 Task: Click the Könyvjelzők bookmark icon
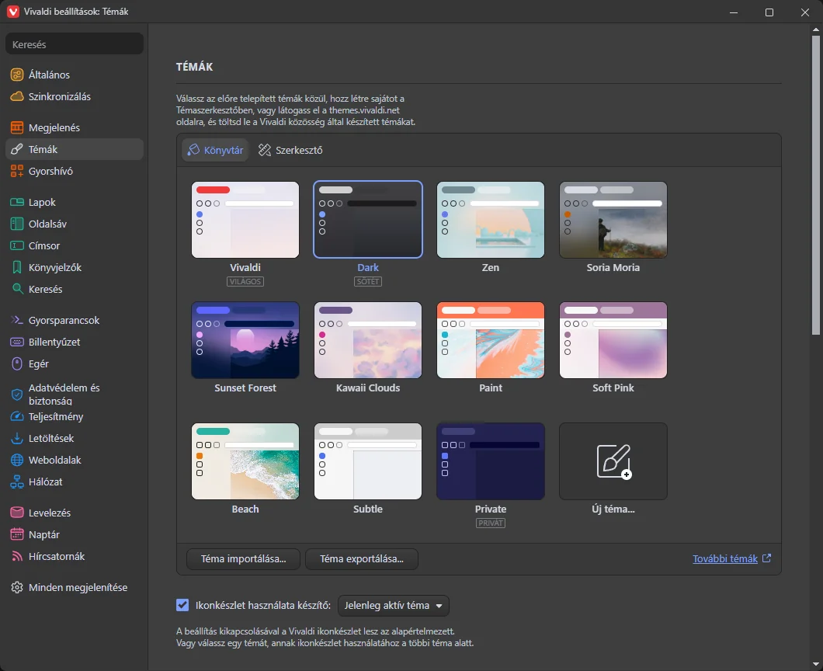tap(17, 267)
